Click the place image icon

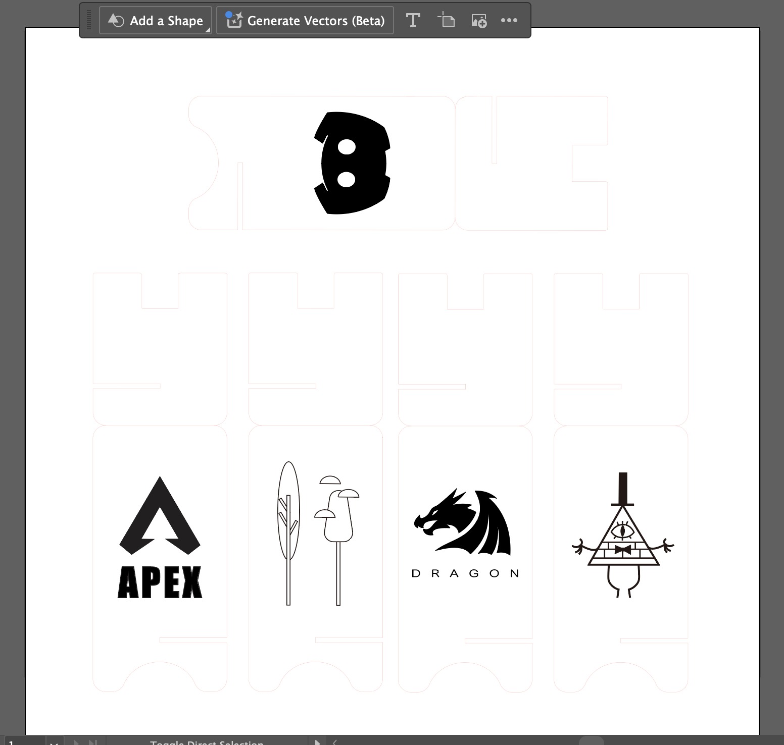(x=478, y=21)
